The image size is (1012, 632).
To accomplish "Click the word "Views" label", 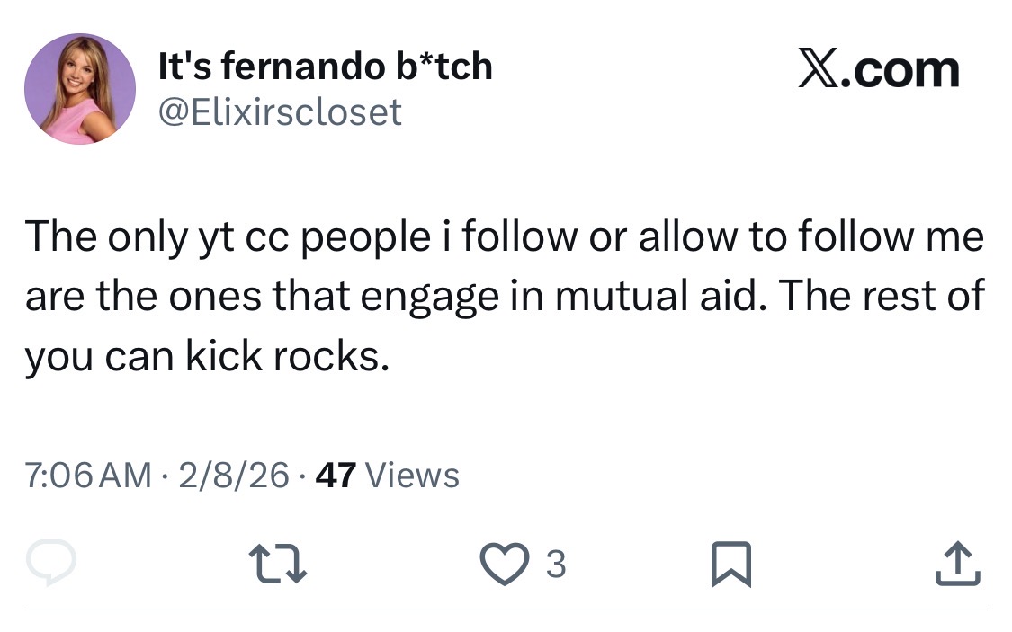I will [412, 476].
